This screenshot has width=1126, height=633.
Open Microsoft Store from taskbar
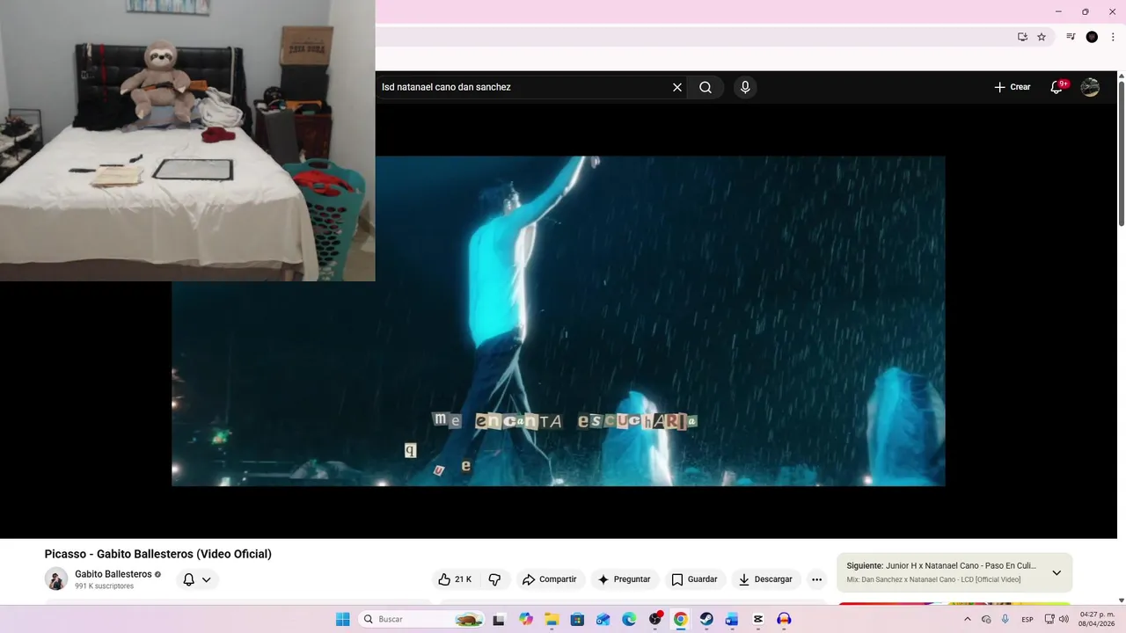577,619
